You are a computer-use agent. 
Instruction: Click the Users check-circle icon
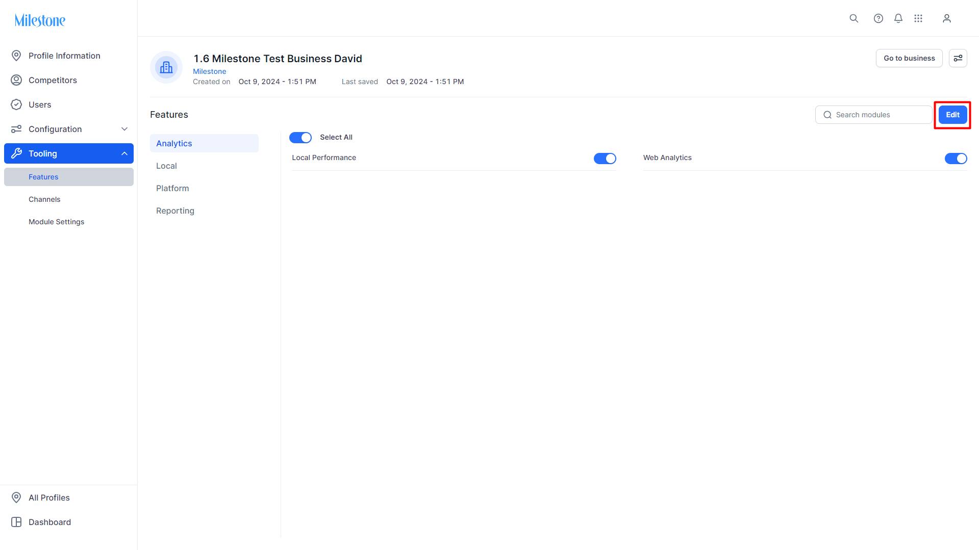point(16,104)
